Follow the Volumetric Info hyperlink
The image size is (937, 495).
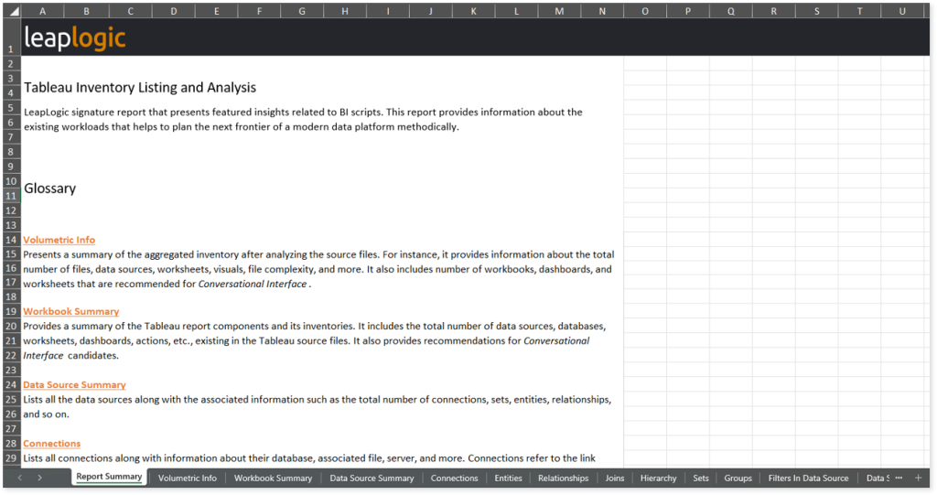pyautogui.click(x=59, y=240)
